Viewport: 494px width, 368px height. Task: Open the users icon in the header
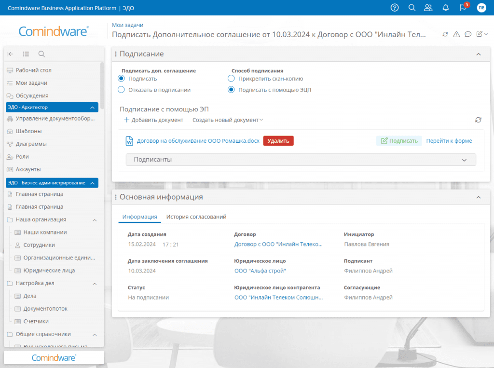click(428, 7)
